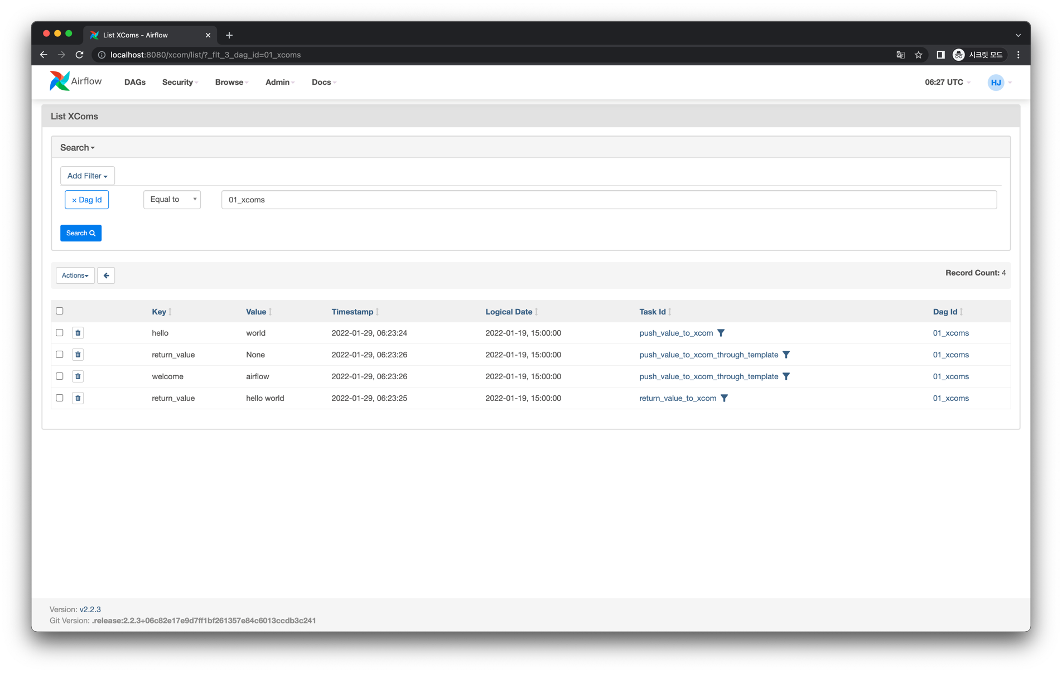
Task: Filter by push_value_to_xcom task funnel icon
Action: point(721,333)
